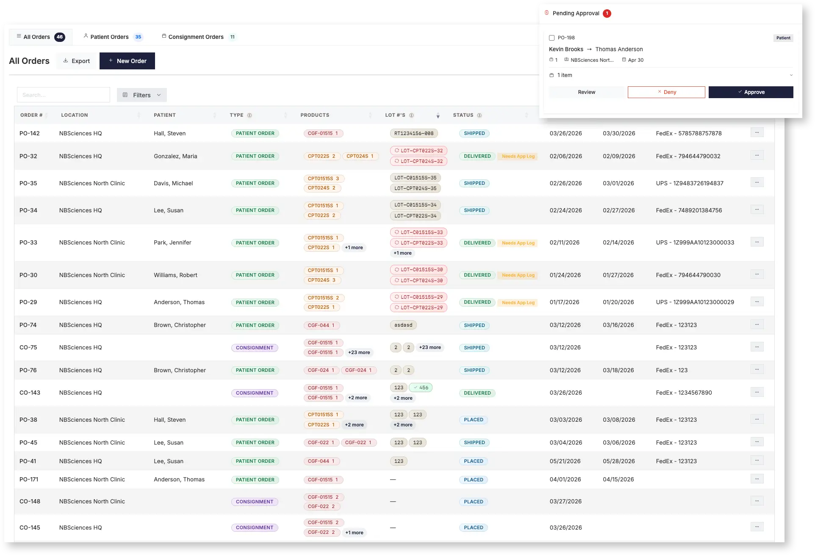Click lot chip 456 in CO-143

[421, 387]
